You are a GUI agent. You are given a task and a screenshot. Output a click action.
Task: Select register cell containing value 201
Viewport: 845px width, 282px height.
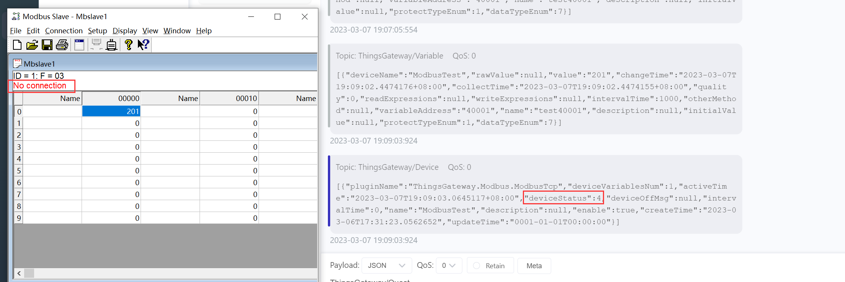point(111,111)
